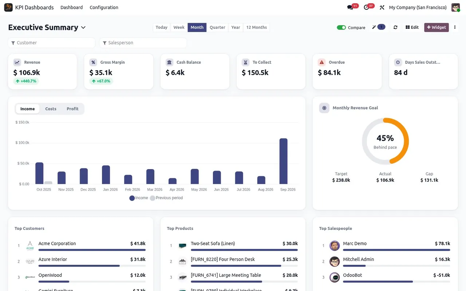Viewport: 466px width, 291px height.
Task: Select the Year period
Action: point(236,27)
